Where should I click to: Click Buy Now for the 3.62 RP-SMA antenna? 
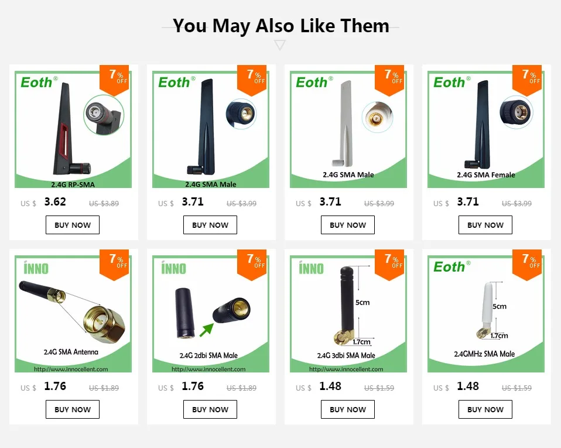click(x=73, y=225)
